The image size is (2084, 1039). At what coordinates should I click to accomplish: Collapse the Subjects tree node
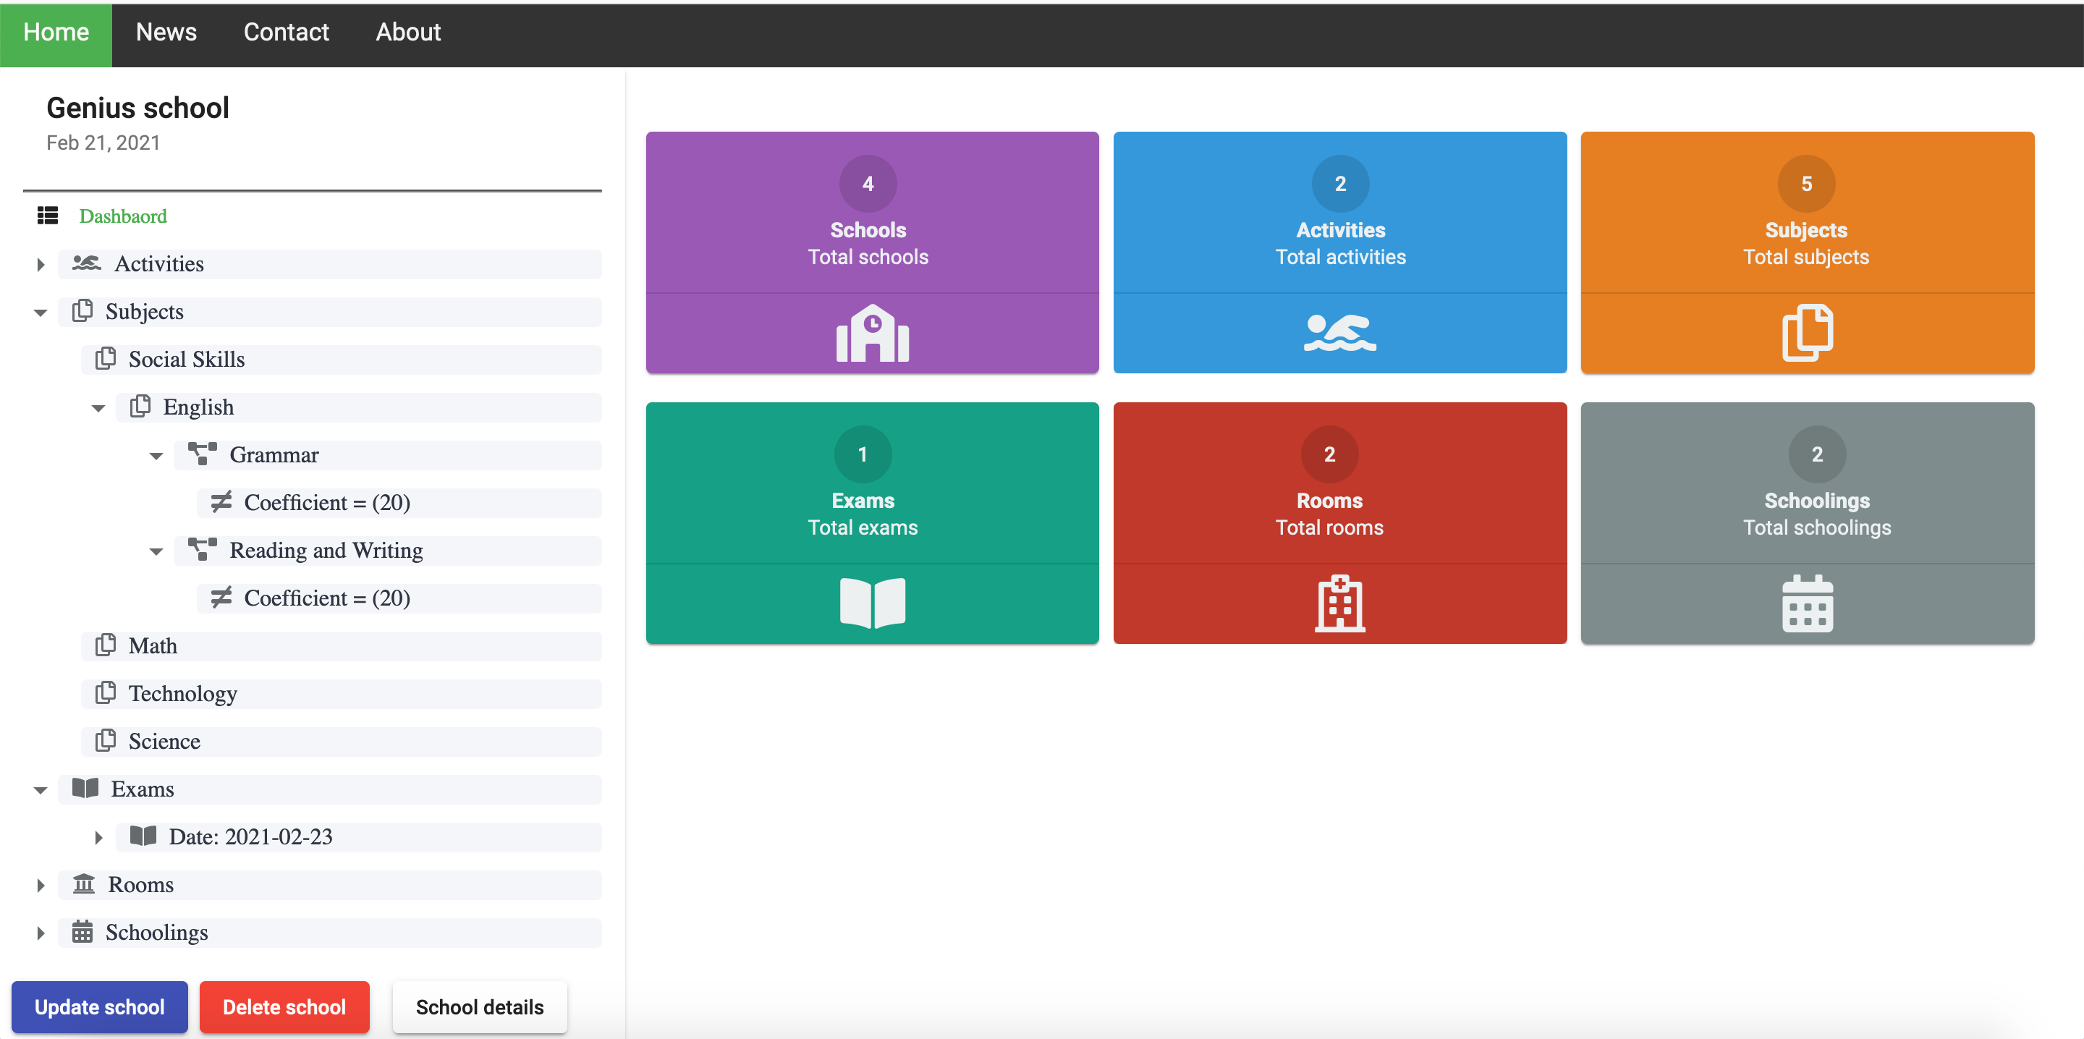(41, 313)
